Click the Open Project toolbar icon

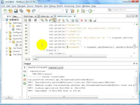click(x=16, y=11)
